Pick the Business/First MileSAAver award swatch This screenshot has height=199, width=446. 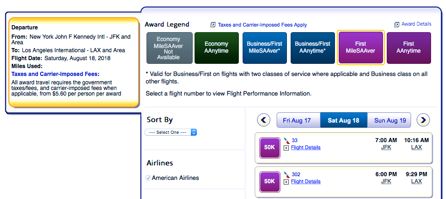pyautogui.click(x=265, y=48)
